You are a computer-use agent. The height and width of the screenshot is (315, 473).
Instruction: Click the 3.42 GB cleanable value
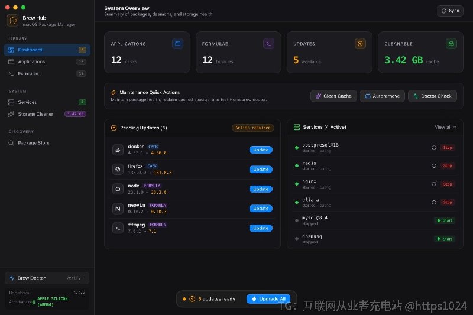pyautogui.click(x=404, y=60)
